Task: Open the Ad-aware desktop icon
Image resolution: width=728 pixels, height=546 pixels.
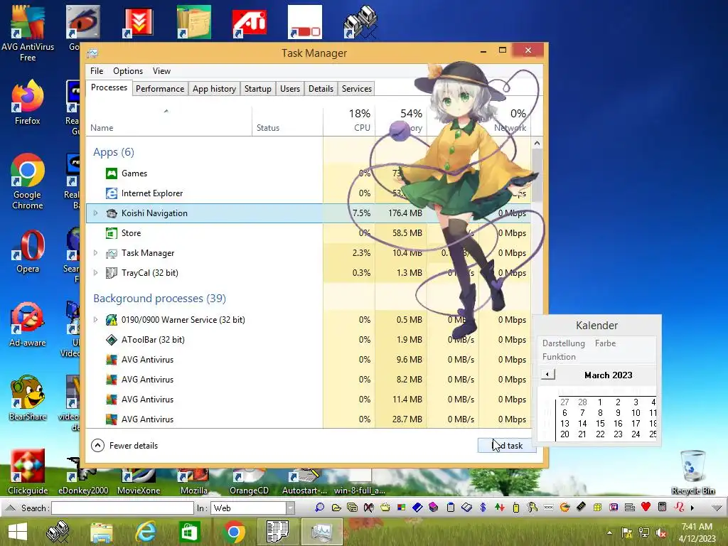Action: pos(28,324)
